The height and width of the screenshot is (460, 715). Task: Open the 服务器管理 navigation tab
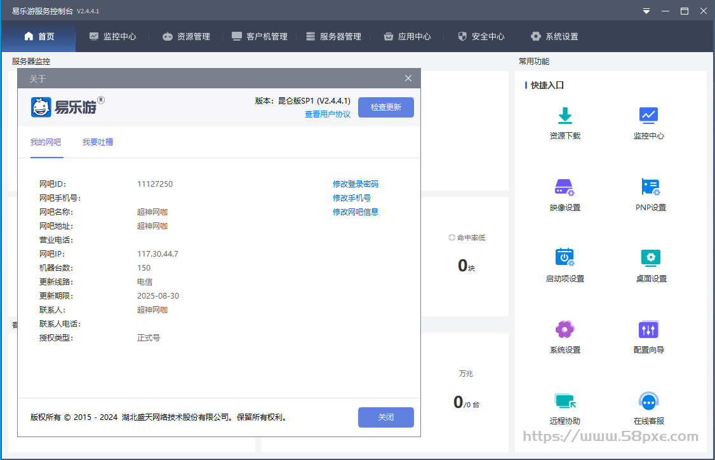click(x=333, y=36)
